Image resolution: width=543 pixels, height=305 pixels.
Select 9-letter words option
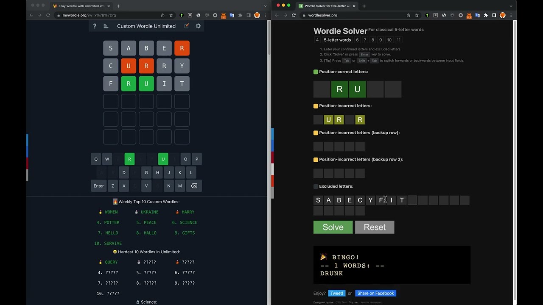[381, 40]
